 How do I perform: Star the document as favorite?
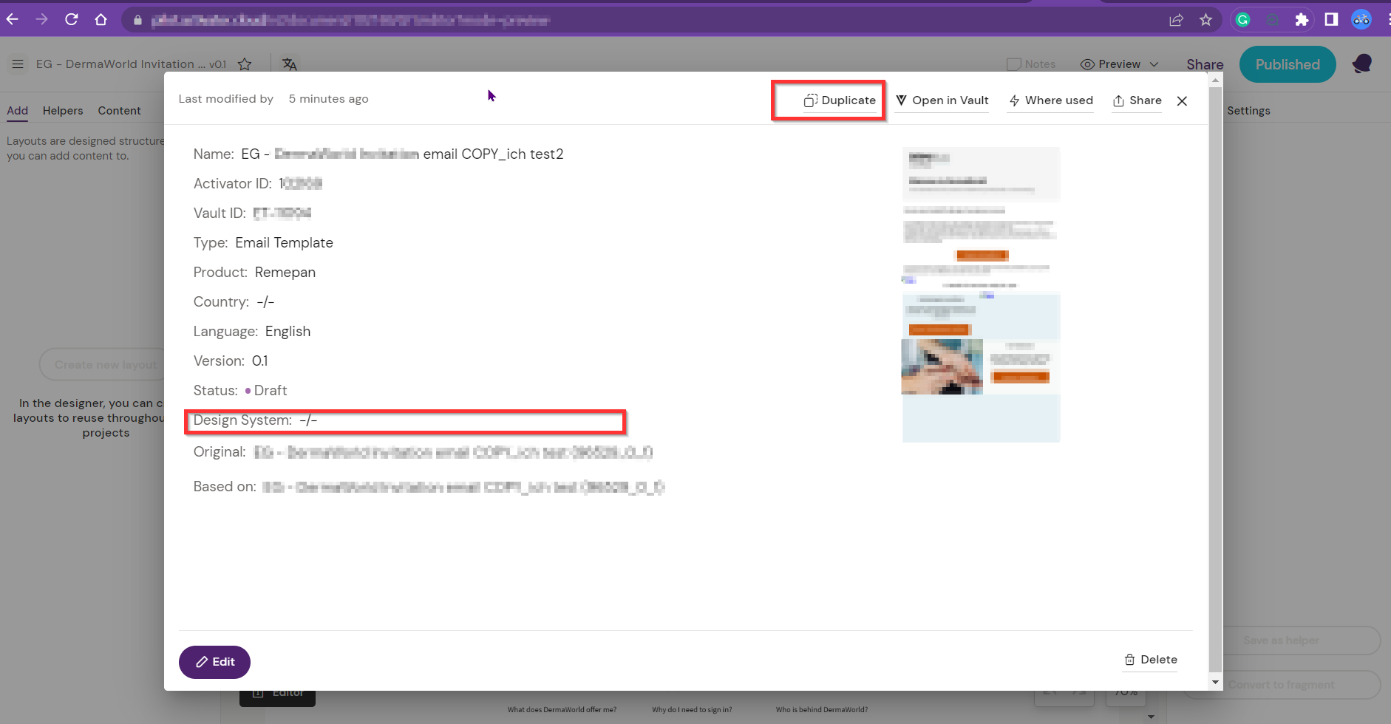[x=245, y=64]
